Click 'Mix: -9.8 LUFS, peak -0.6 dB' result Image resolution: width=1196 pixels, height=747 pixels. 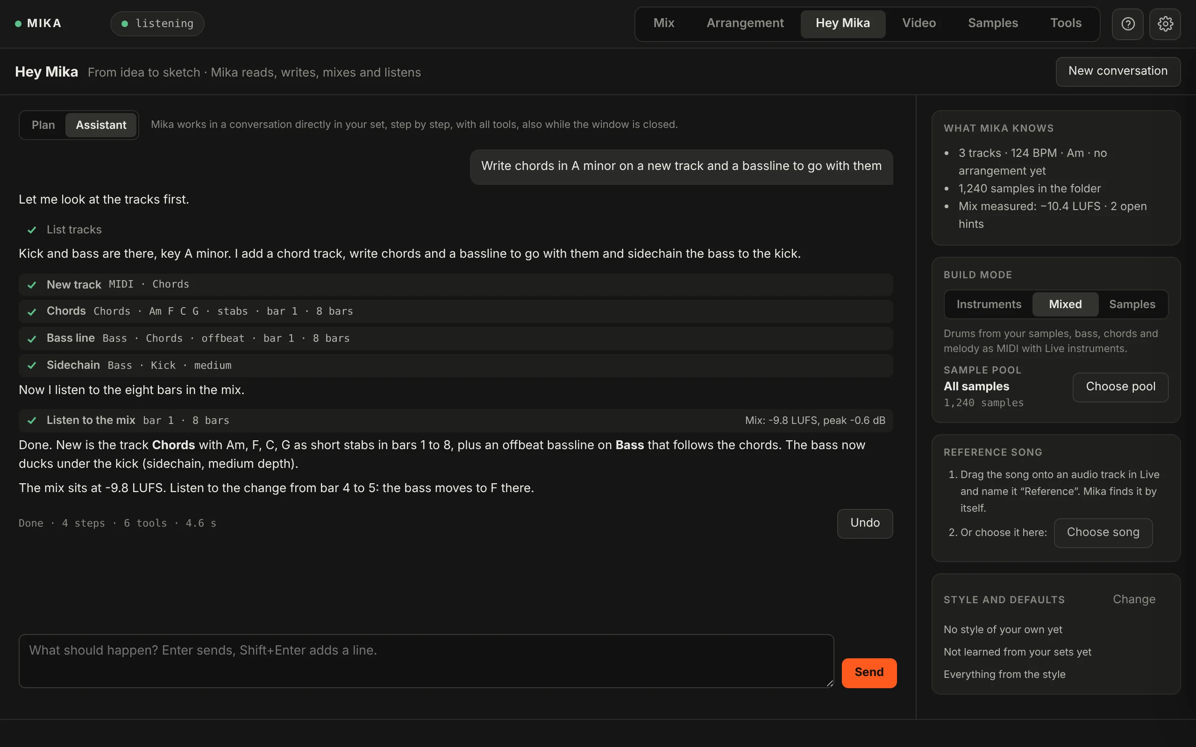point(815,421)
